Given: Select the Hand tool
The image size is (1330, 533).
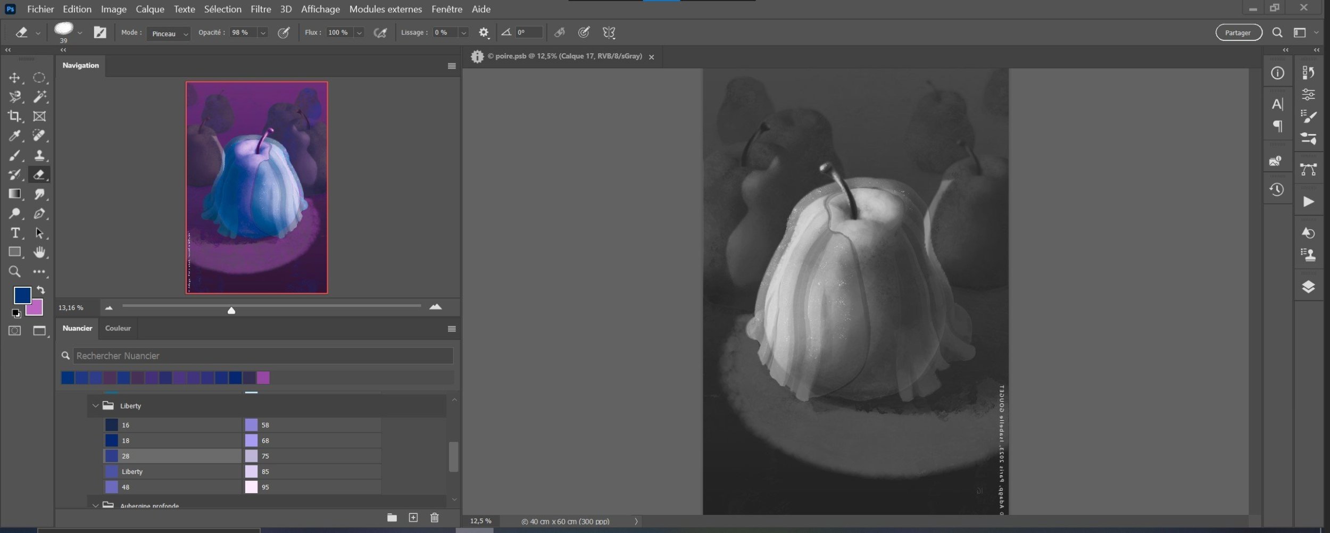Looking at the screenshot, I should coord(39,252).
